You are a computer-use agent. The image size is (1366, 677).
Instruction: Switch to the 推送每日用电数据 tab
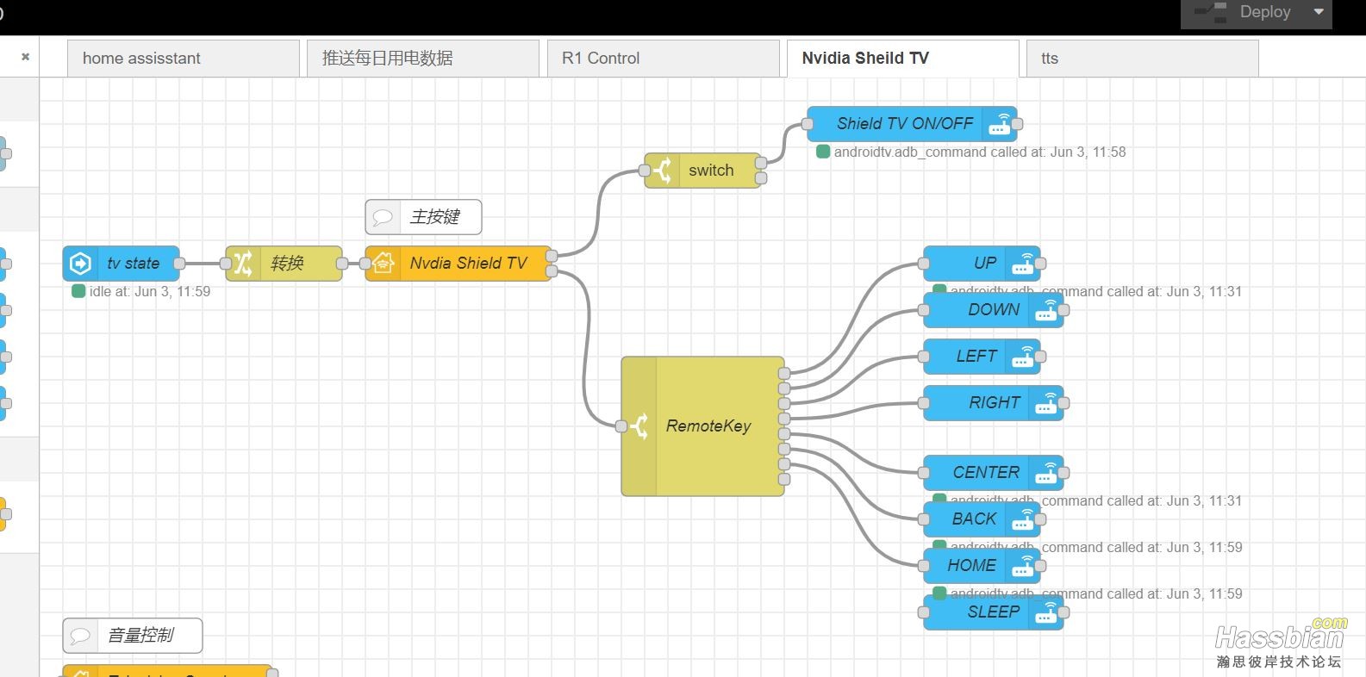[423, 59]
